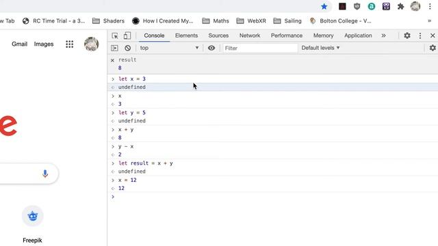Viewport: 438px width, 246px height.
Task: Open console settings gear icon
Action: coord(433,48)
